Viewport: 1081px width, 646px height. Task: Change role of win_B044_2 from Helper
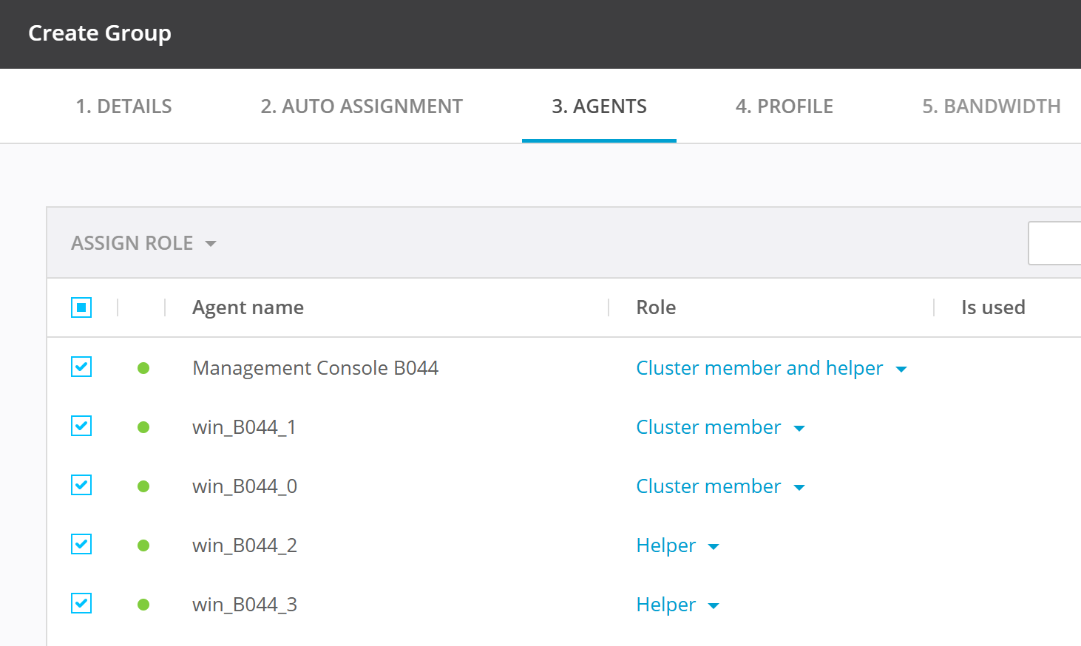click(677, 545)
